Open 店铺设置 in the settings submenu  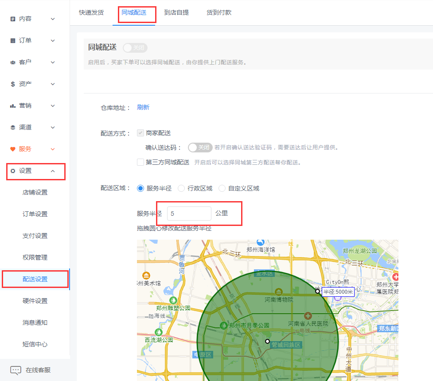tap(35, 193)
